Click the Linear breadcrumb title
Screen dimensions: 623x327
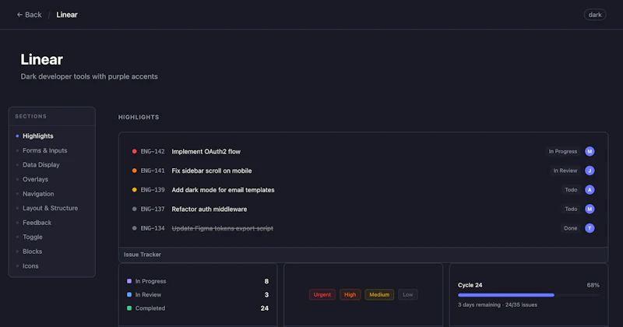67,15
